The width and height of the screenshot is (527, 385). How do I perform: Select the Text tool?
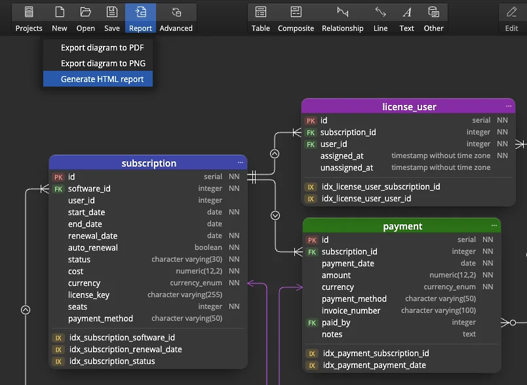[x=406, y=18]
